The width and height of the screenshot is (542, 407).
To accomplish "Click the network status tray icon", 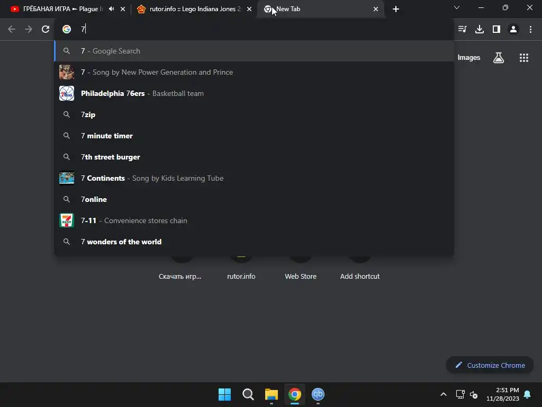I will point(460,394).
